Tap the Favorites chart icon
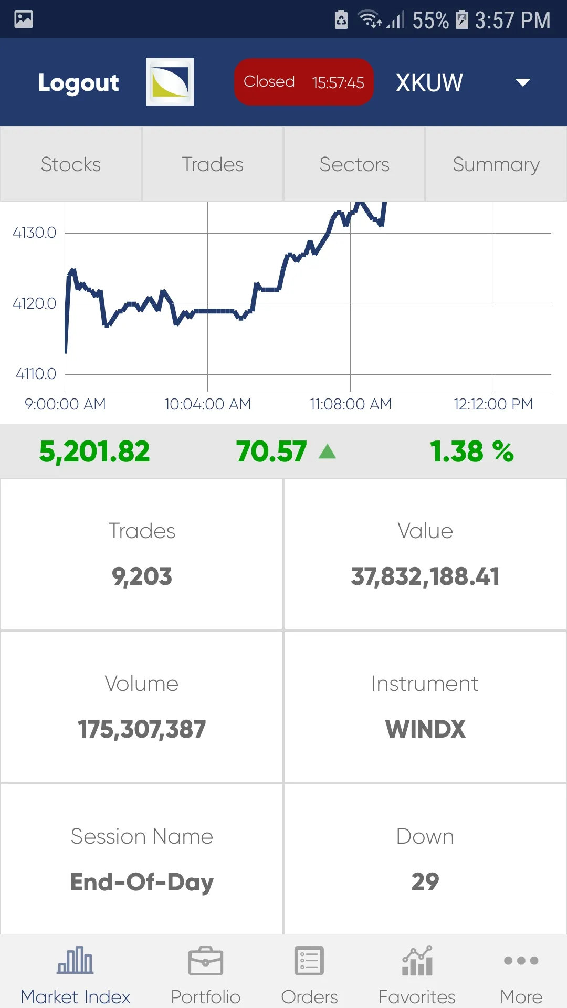The width and height of the screenshot is (567, 1008). click(417, 961)
